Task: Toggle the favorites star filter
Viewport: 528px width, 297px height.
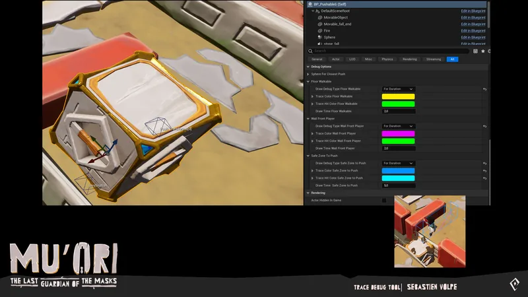Action: point(483,51)
